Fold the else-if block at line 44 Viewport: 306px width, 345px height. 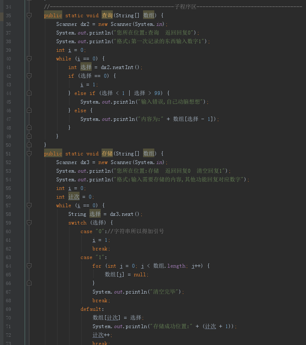pyautogui.click(x=29, y=93)
